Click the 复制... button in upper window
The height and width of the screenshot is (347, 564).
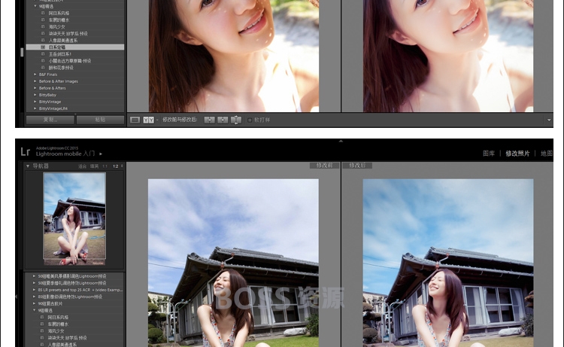(50, 120)
